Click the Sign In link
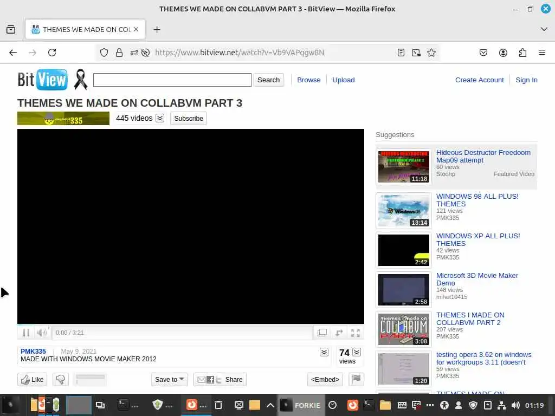555x416 pixels. [x=526, y=80]
